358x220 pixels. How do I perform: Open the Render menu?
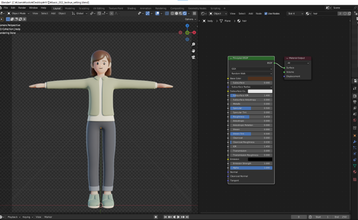(22, 8)
